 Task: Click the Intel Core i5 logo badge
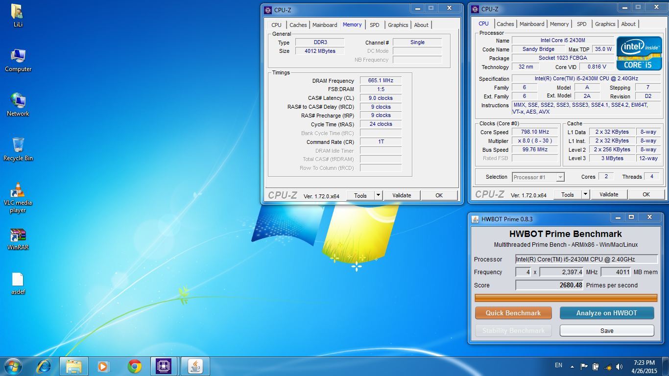[x=639, y=53]
